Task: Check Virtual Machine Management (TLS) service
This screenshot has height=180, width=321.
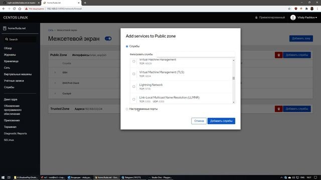Action: [x=134, y=74]
